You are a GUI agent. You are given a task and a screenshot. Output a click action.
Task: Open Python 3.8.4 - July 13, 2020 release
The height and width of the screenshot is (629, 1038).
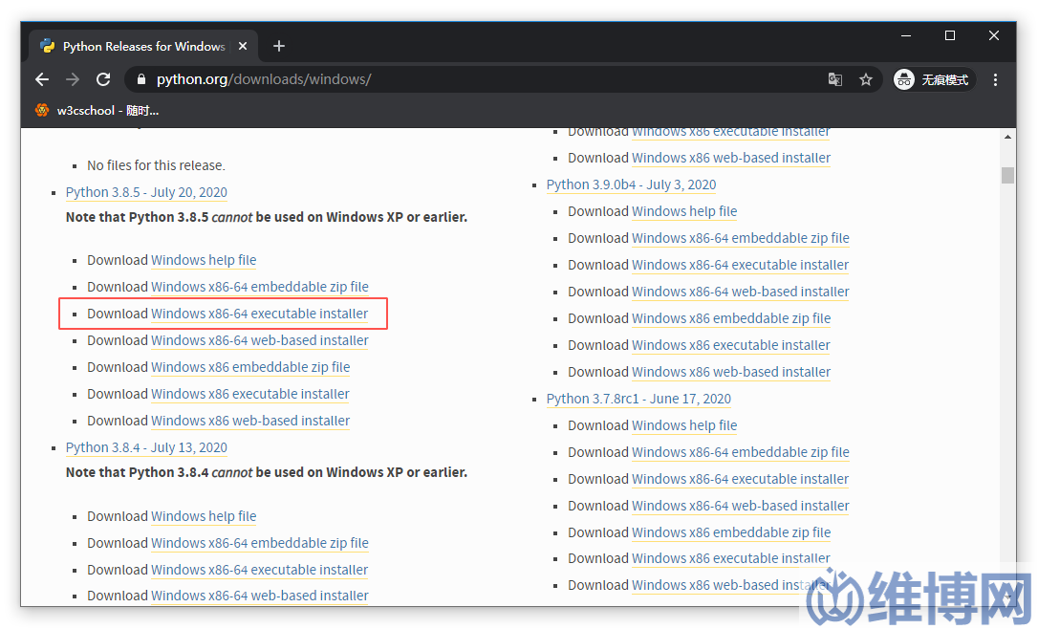pyautogui.click(x=146, y=447)
